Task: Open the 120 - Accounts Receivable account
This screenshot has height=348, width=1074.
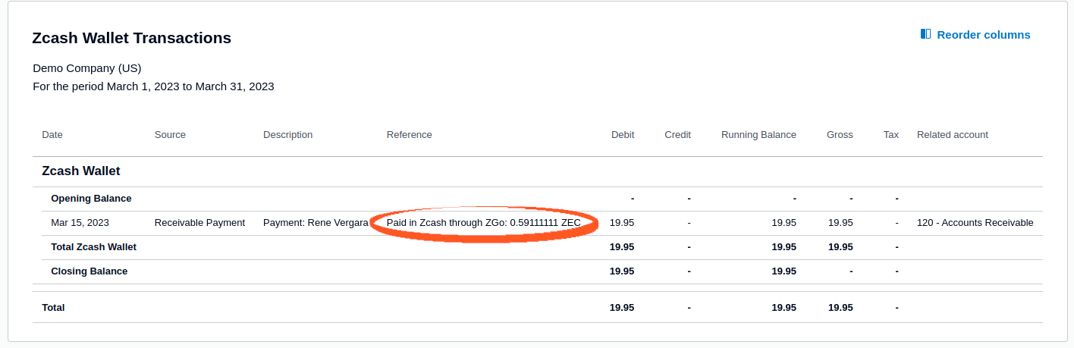Action: [x=975, y=223]
